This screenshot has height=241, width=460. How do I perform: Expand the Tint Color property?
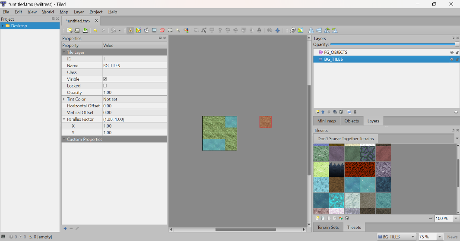pos(64,99)
